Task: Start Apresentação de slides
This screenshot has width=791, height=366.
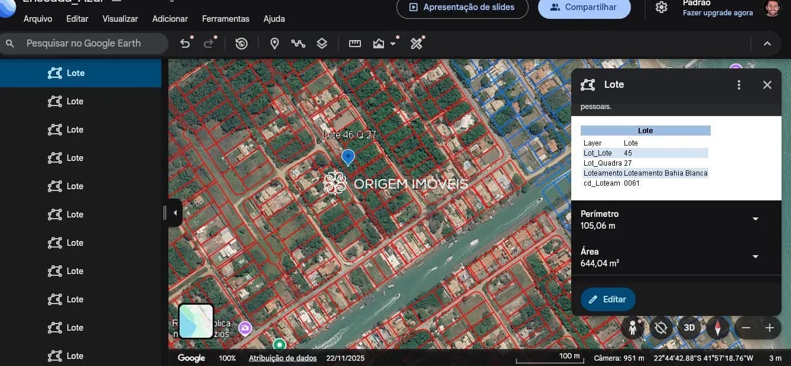Action: coord(463,8)
